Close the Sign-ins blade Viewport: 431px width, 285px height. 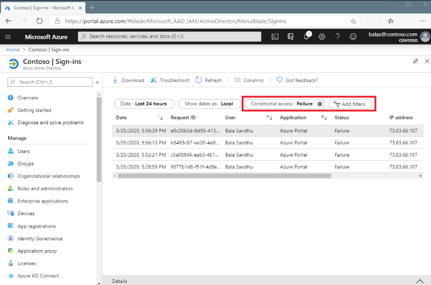point(427,61)
